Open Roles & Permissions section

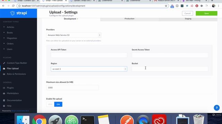(x=16, y=74)
